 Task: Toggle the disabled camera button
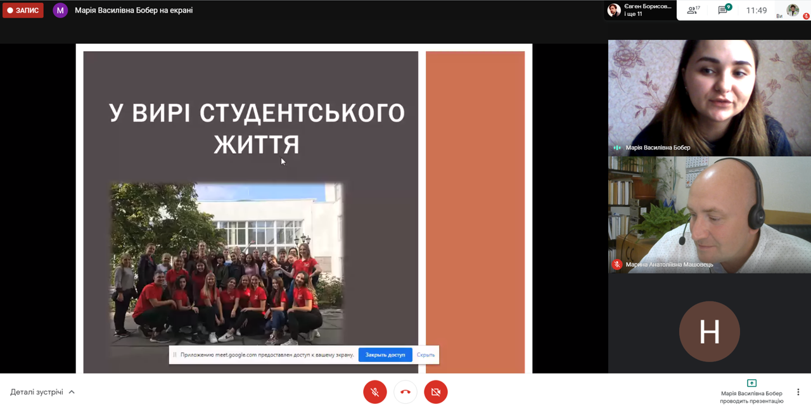436,392
